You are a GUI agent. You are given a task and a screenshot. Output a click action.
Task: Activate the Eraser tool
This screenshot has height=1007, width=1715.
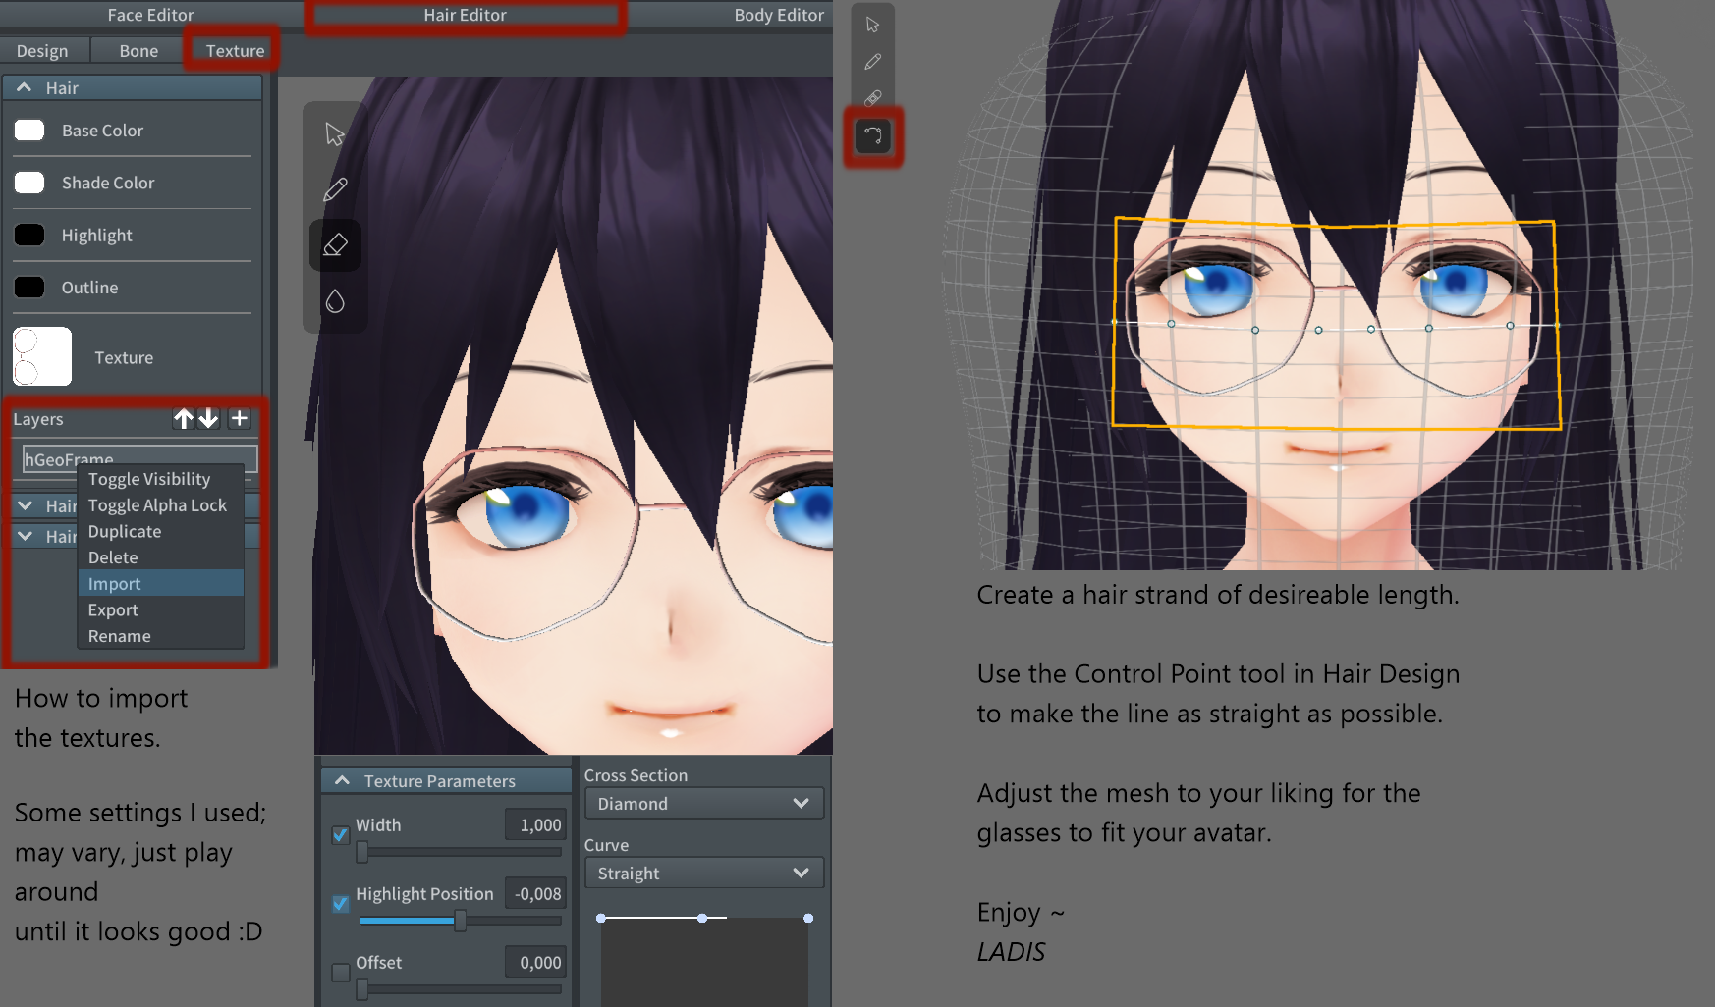pyautogui.click(x=335, y=244)
